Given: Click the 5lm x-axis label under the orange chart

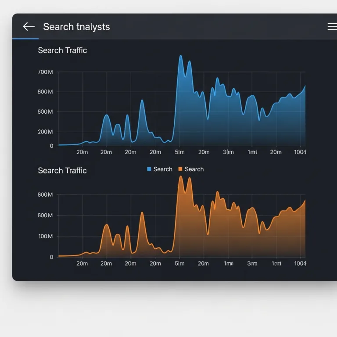Looking at the screenshot, I should pyautogui.click(x=179, y=263).
